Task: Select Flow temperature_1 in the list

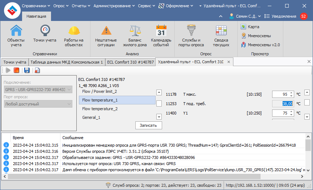Action: (117, 100)
